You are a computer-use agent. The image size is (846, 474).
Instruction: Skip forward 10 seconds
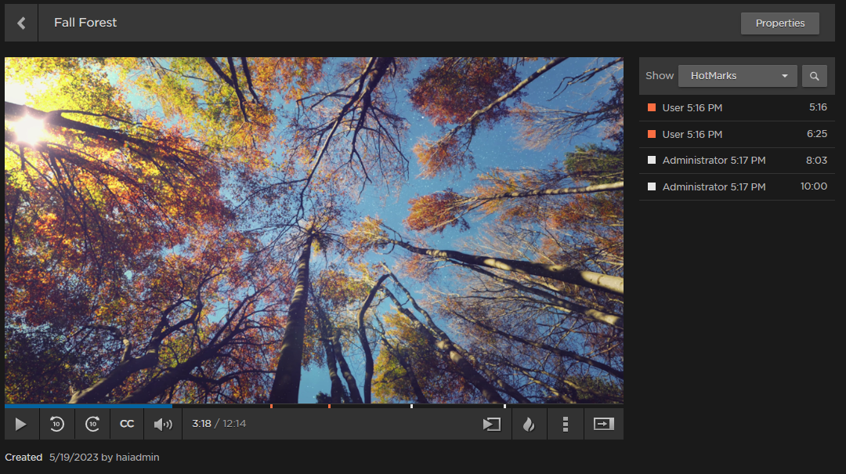[92, 424]
